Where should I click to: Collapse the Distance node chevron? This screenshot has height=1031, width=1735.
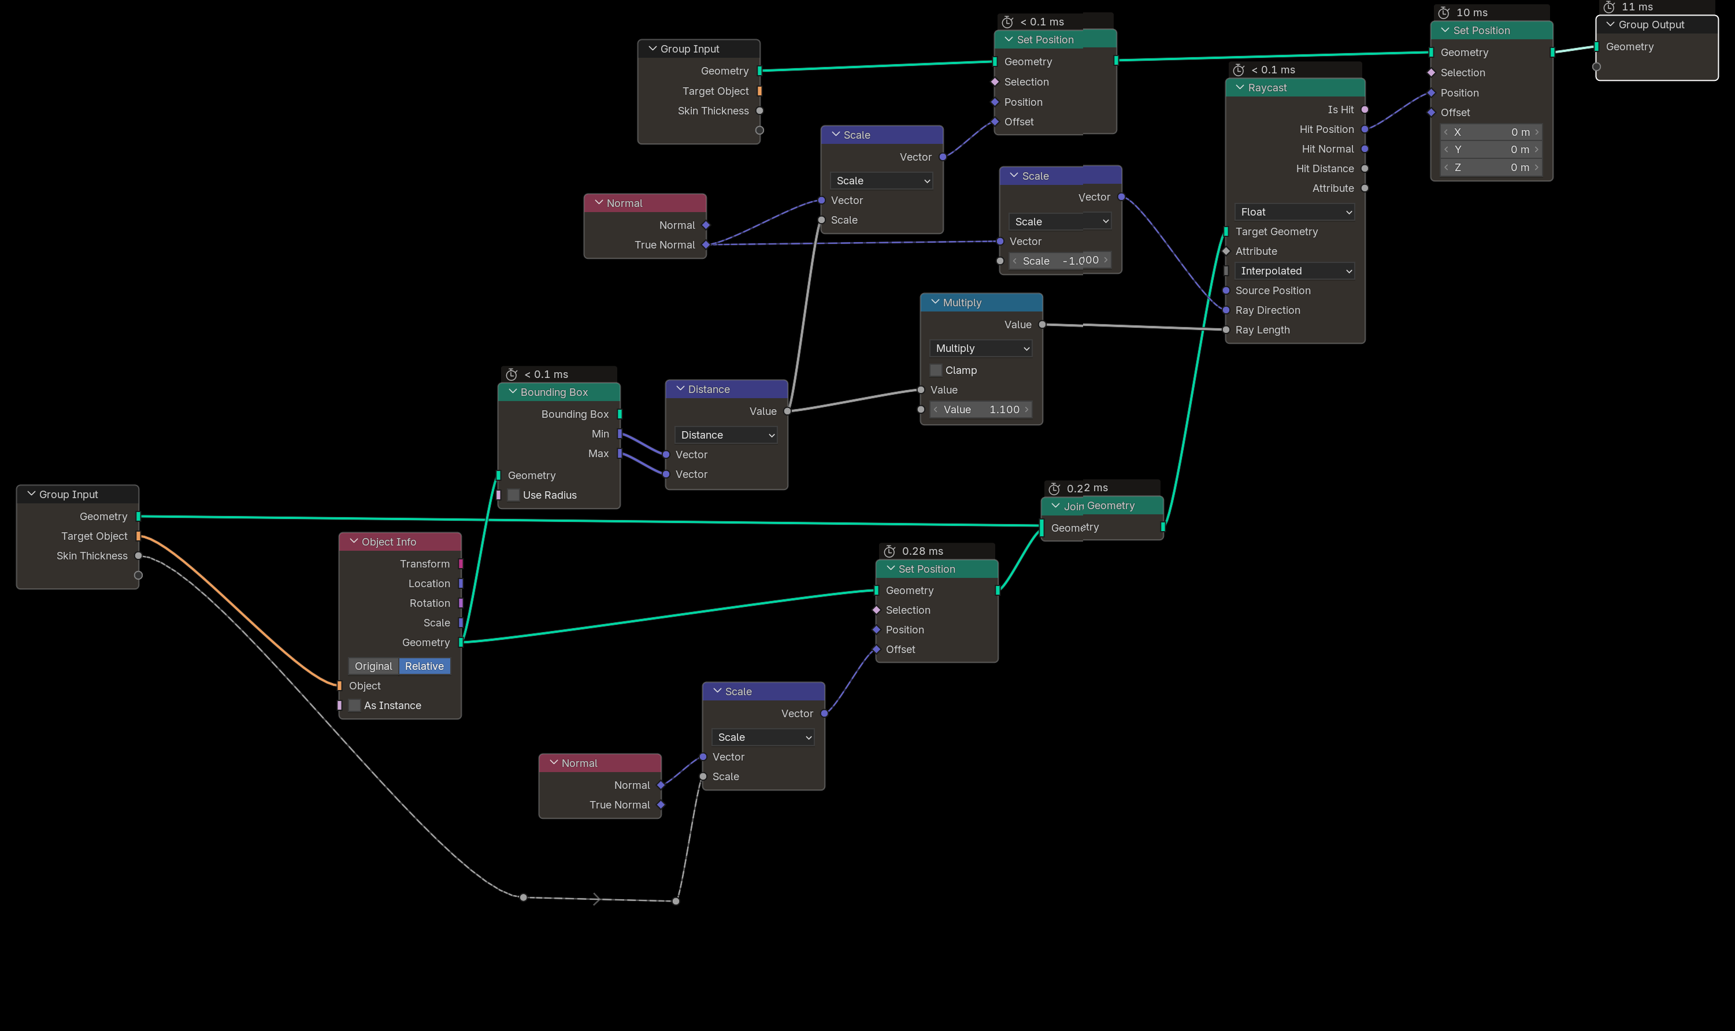(x=680, y=389)
